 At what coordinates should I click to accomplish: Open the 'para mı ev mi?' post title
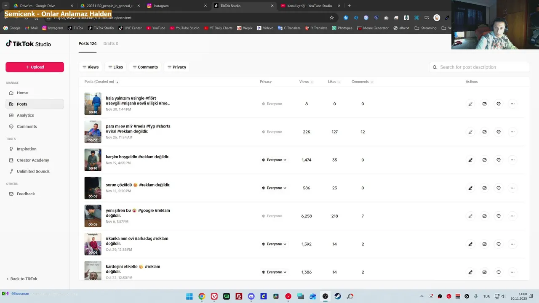pos(138,129)
